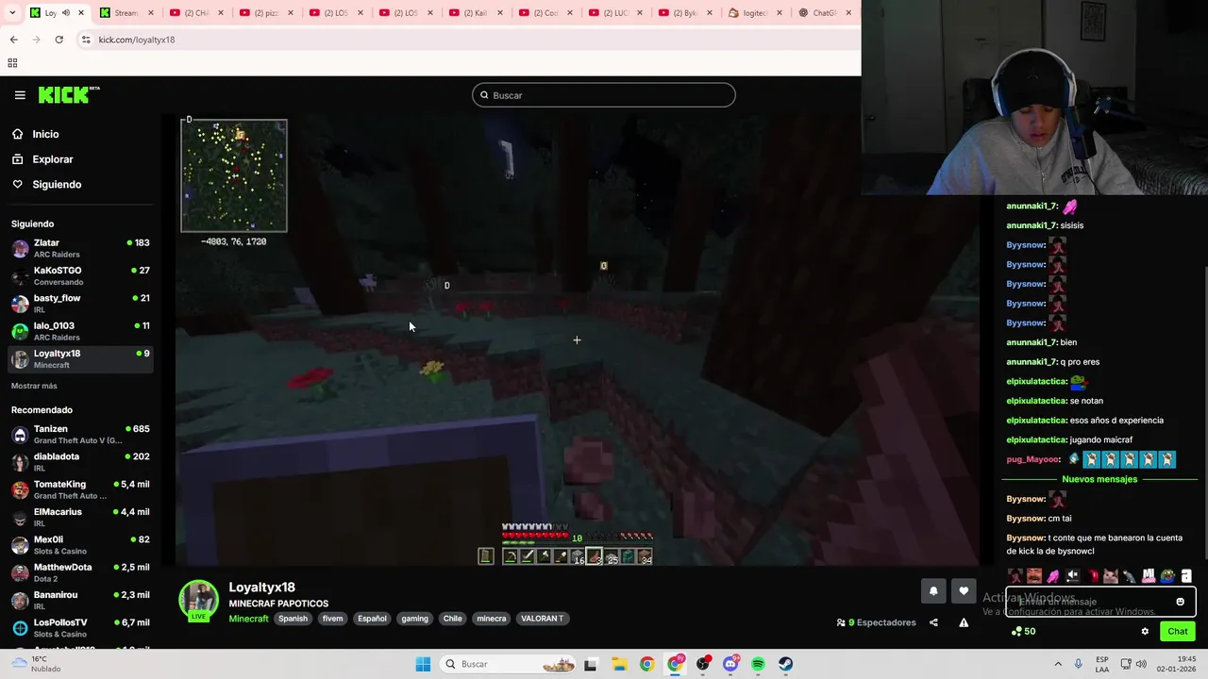Go to Inicio in the sidebar
This screenshot has height=679, width=1208.
point(45,134)
